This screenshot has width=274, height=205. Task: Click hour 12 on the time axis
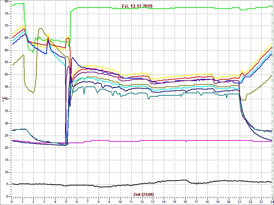click(142, 202)
